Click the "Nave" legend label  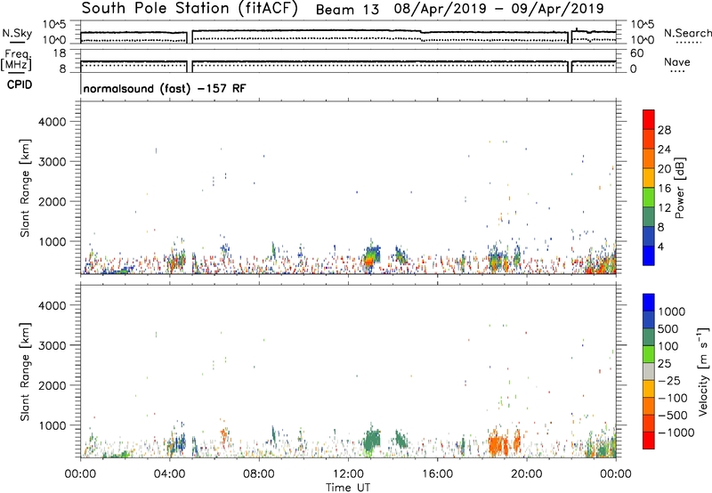(x=676, y=61)
